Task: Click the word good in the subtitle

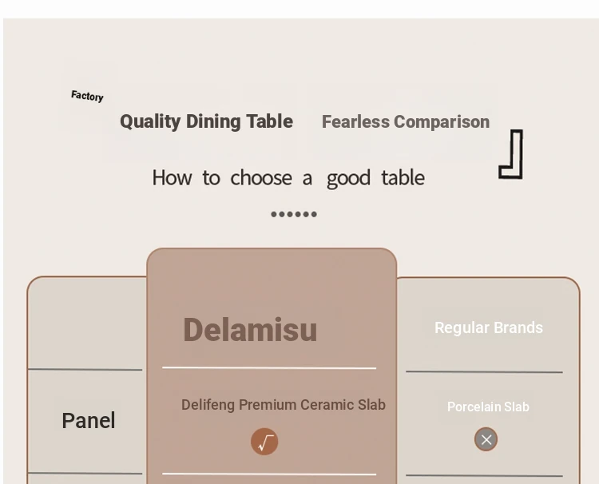Action: (x=348, y=178)
